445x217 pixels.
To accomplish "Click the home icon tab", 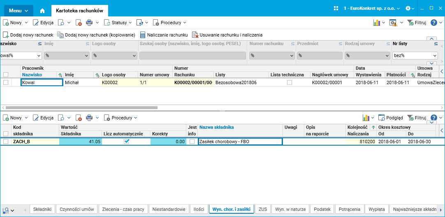I will (42, 11).
